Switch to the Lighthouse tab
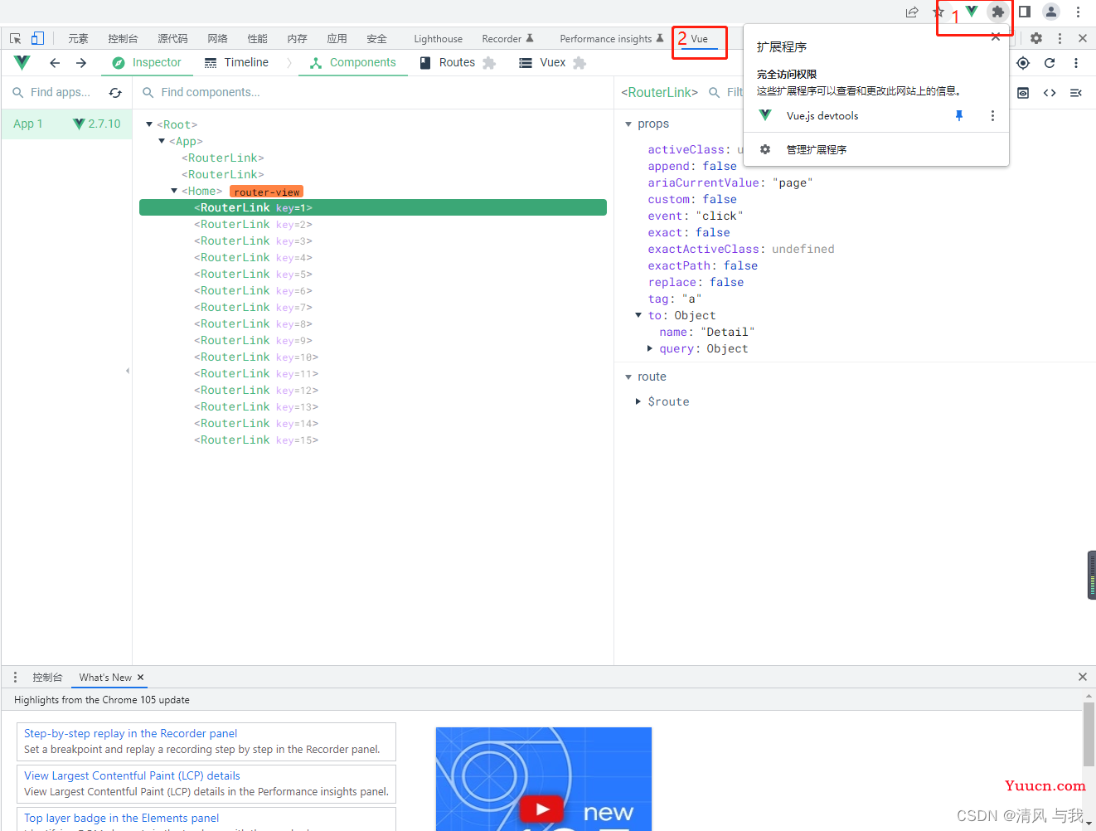Screen dimensions: 1096x831 pos(439,39)
